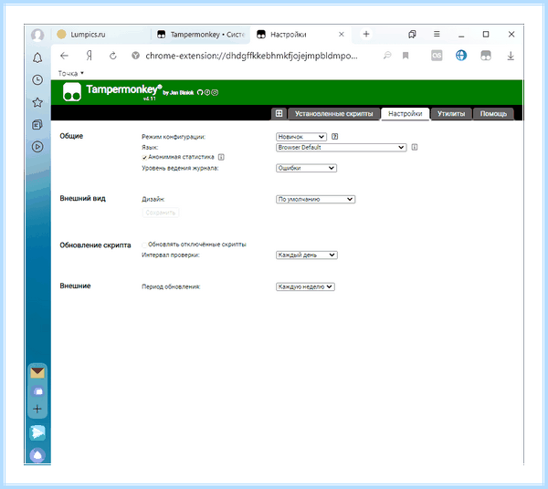Open the messenger paper-plane icon
The image size is (548, 489).
click(37, 432)
